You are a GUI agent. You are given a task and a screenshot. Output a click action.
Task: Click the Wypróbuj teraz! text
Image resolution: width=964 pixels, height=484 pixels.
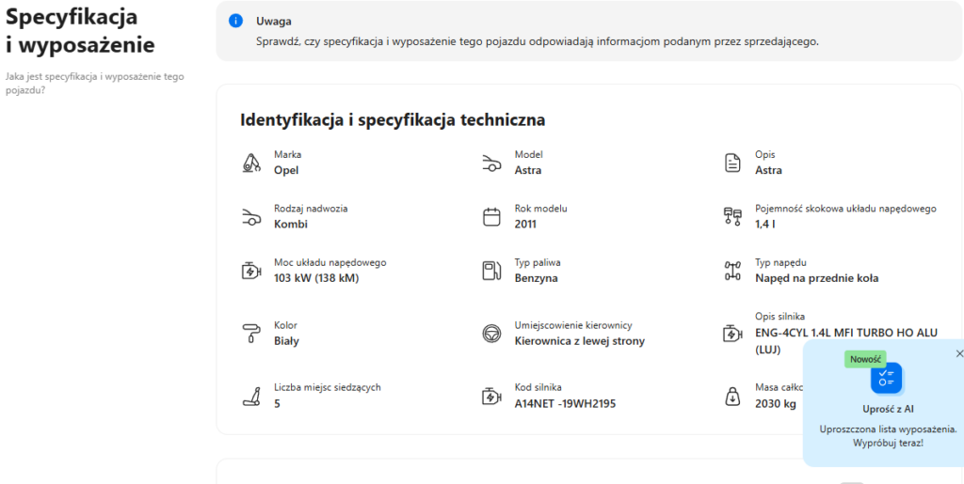click(x=888, y=442)
